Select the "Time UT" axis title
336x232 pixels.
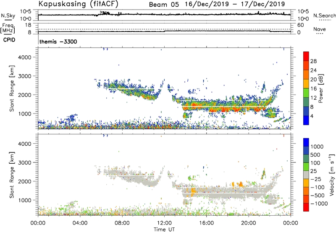click(164, 229)
